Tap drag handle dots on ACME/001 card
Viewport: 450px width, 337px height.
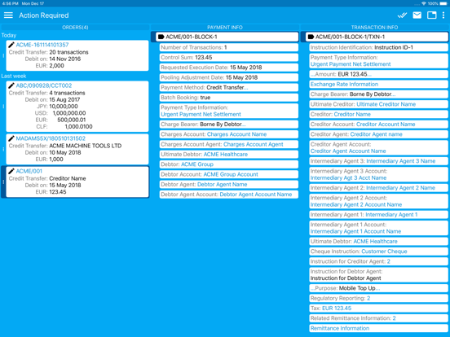[x=3, y=182]
